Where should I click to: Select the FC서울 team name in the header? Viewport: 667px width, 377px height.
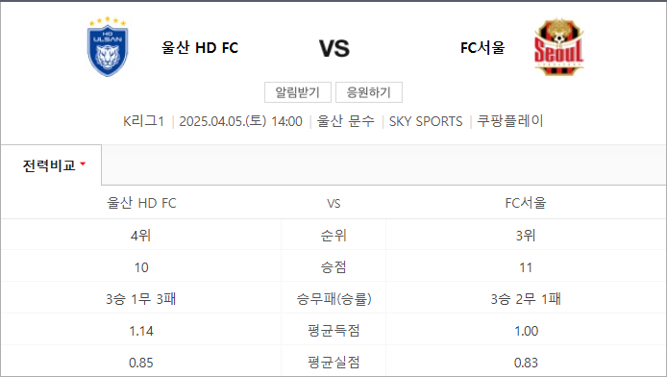[x=482, y=48]
